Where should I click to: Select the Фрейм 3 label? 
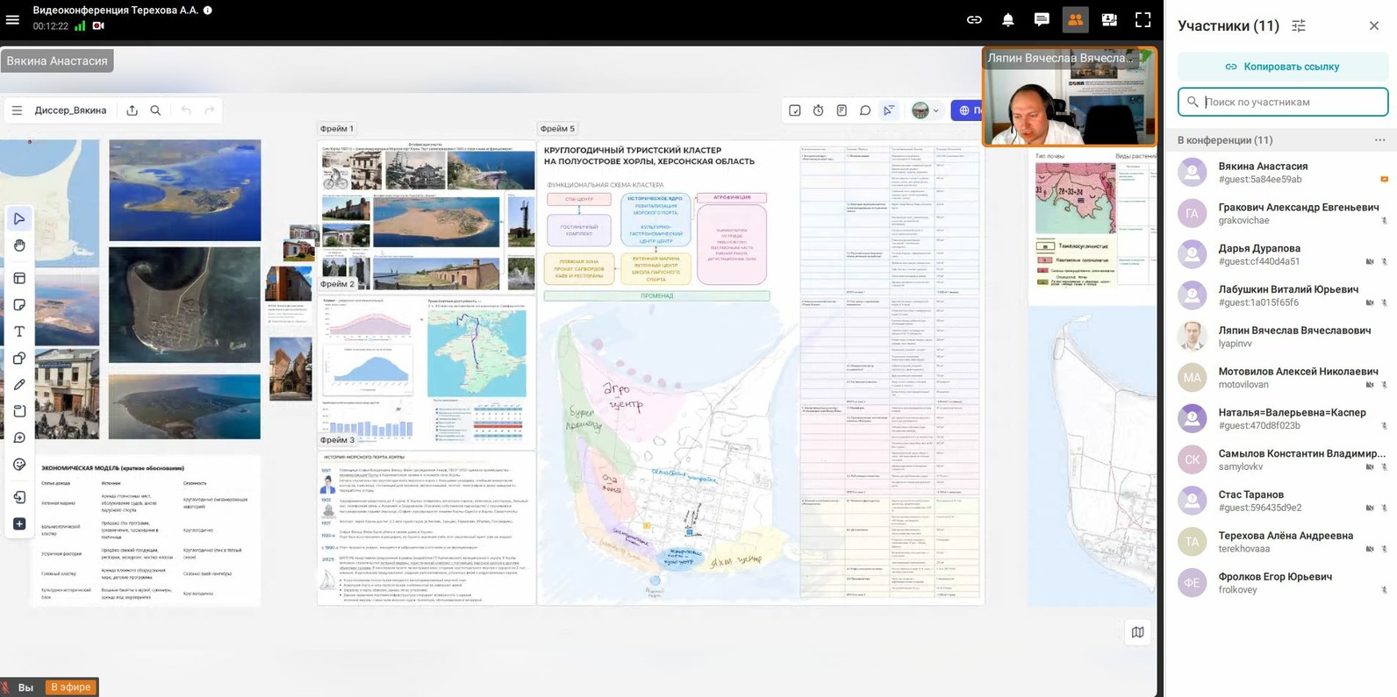click(337, 440)
